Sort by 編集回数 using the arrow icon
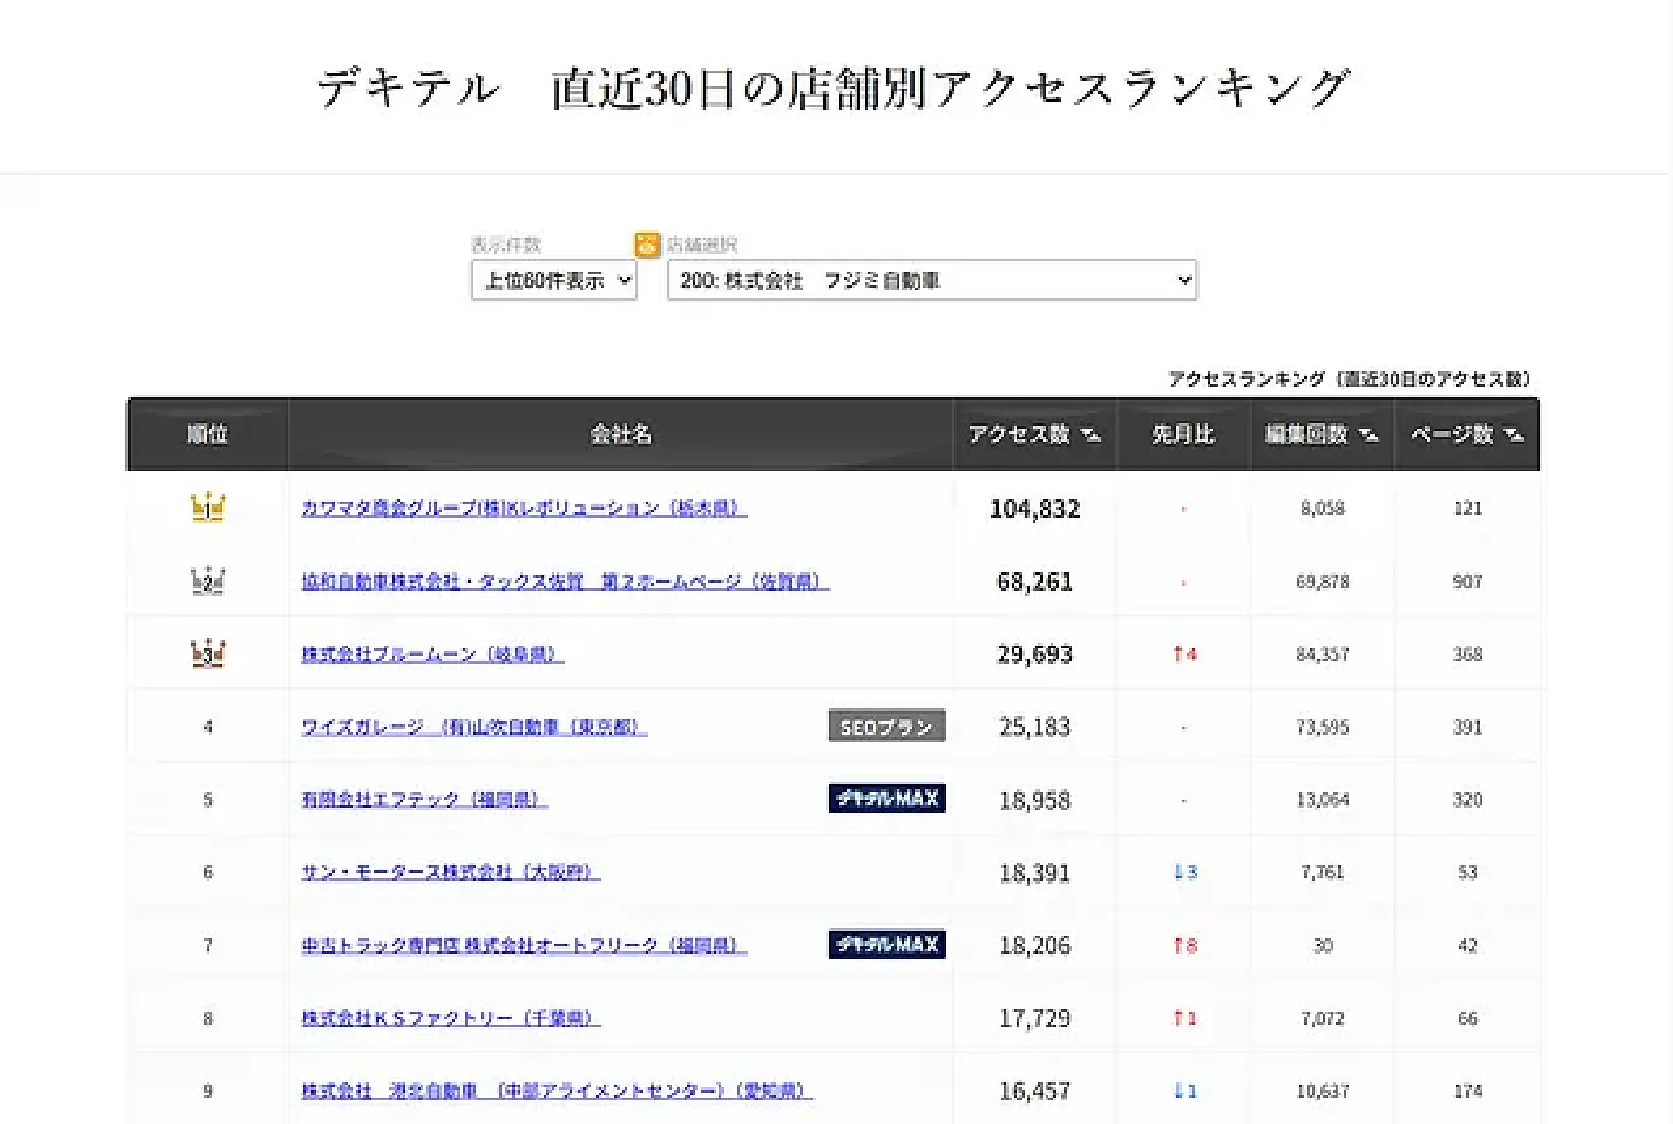 (x=1368, y=434)
